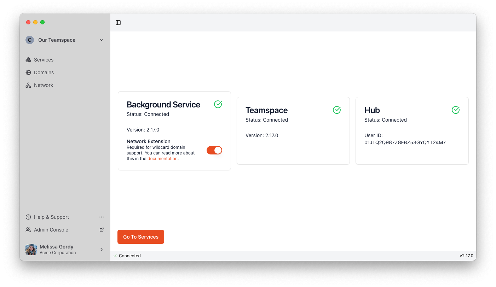Click the green checkmark on the Hub card

click(456, 110)
